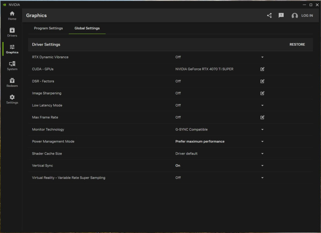
Task: Edit DSR - Factors setting
Action: [262, 81]
